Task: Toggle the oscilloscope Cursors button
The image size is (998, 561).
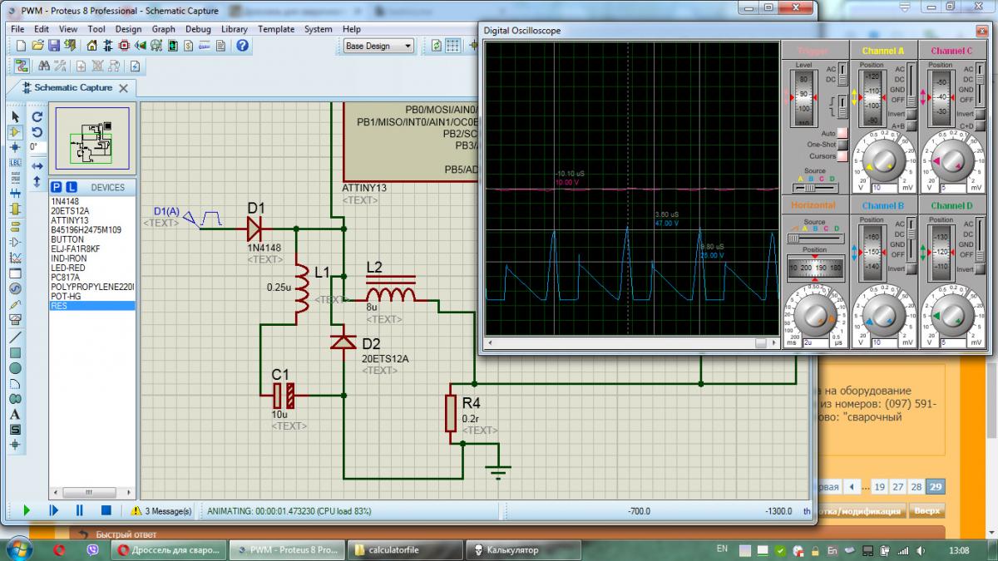Action: tap(842, 155)
